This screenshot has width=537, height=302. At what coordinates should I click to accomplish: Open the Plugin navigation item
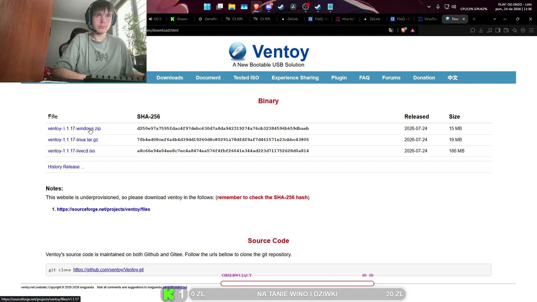point(339,78)
